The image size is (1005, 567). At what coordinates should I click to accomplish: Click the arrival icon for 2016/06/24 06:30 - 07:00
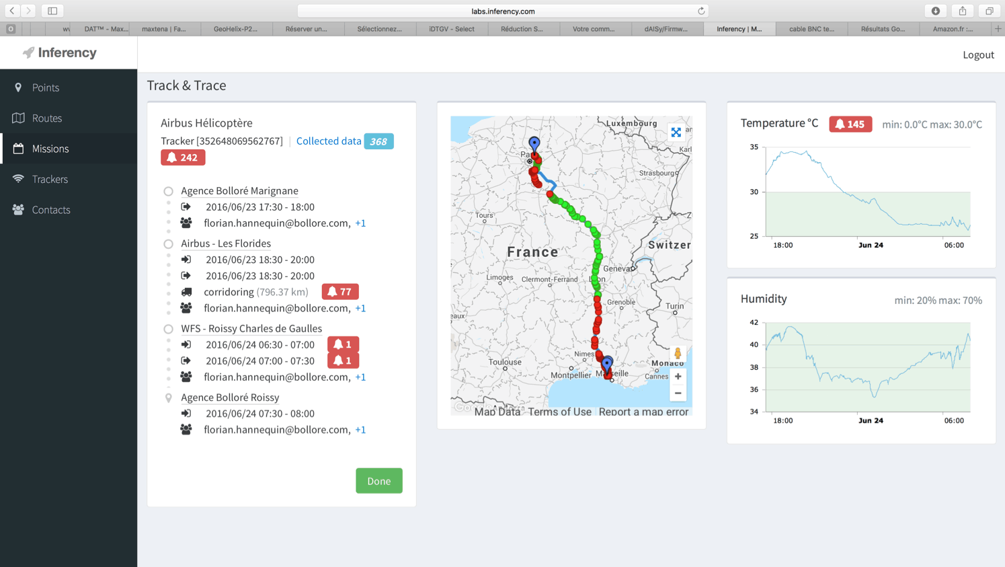(x=186, y=344)
